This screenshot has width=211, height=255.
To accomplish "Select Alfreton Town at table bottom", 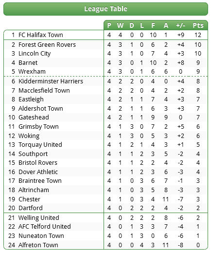I will (x=38, y=245).
